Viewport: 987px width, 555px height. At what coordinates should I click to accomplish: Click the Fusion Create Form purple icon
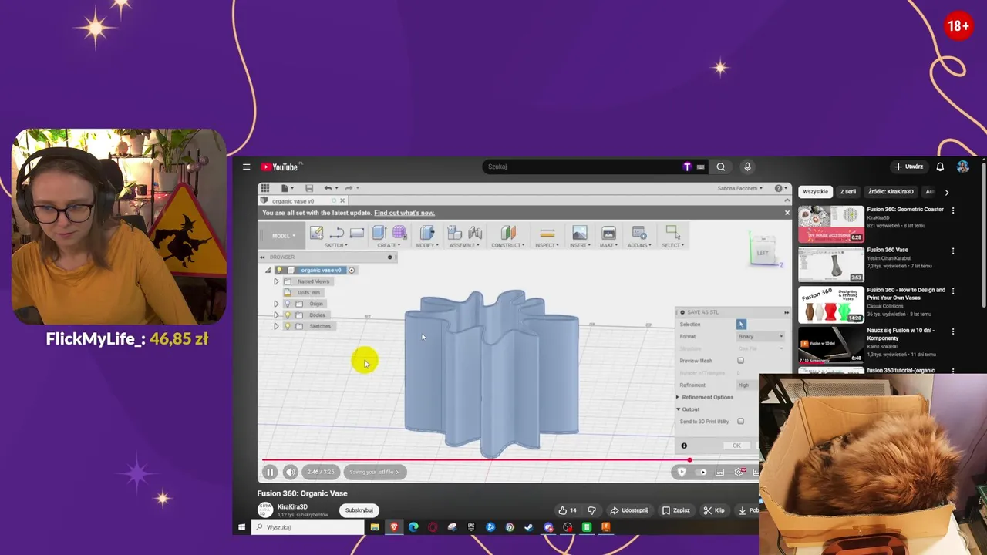(x=399, y=233)
